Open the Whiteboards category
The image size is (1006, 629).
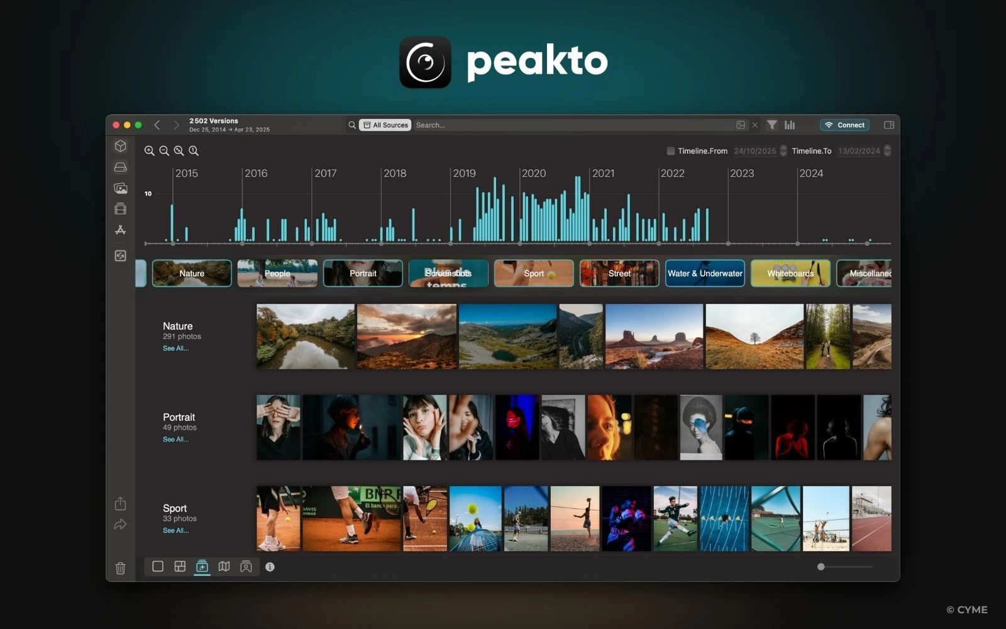click(790, 273)
